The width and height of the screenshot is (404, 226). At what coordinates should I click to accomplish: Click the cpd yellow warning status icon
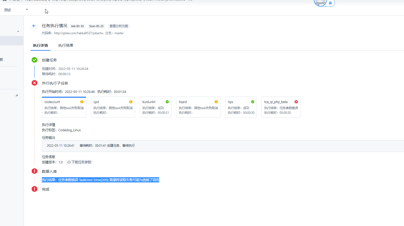coord(131,102)
